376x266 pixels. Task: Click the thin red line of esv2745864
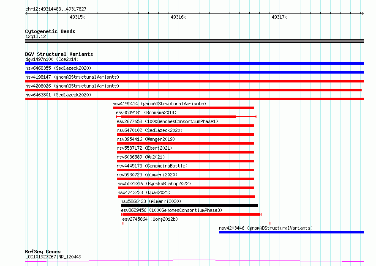coord(196,223)
